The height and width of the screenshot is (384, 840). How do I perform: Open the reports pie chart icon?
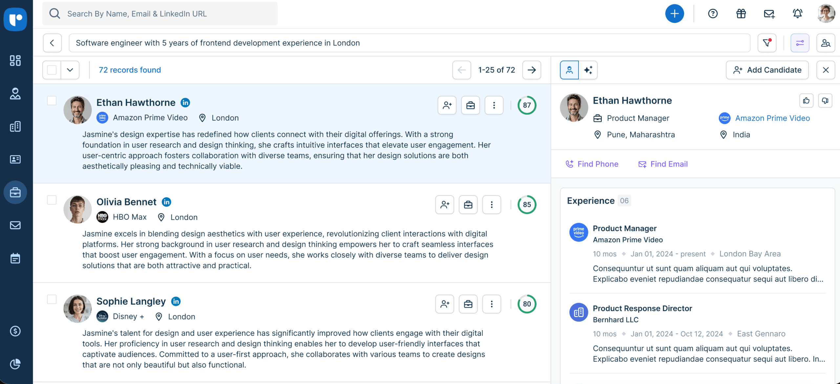(15, 364)
